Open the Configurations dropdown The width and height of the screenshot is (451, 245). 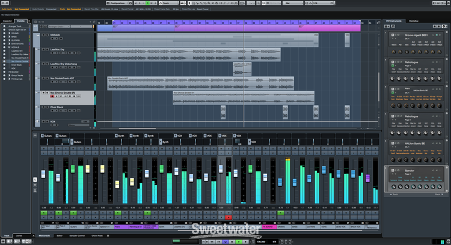click(x=118, y=3)
